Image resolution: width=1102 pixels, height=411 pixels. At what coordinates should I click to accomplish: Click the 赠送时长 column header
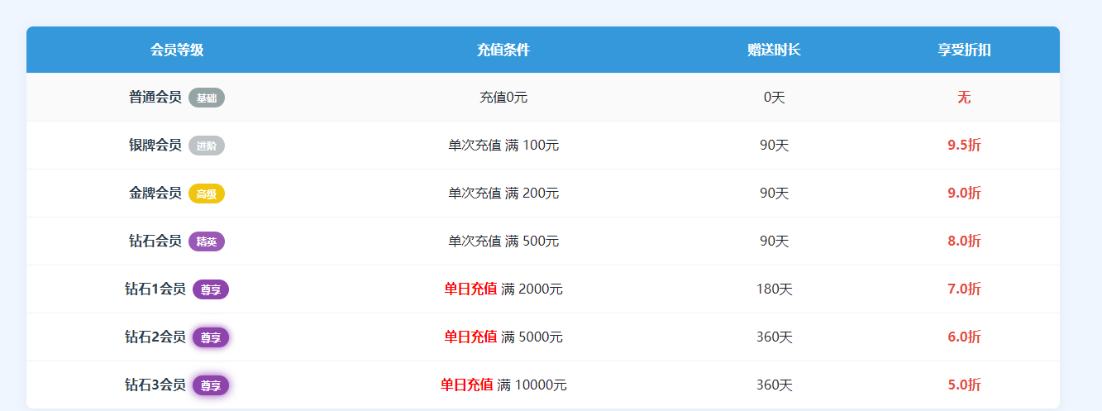[x=774, y=50]
